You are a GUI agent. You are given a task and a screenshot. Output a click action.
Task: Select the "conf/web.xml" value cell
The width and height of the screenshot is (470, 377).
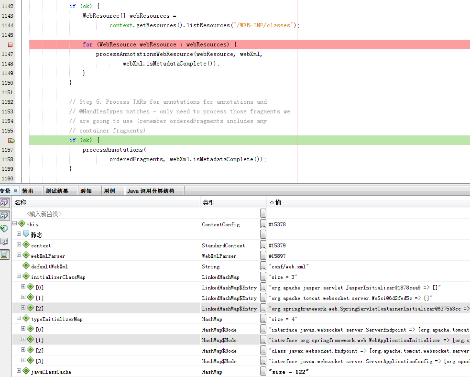click(x=289, y=266)
